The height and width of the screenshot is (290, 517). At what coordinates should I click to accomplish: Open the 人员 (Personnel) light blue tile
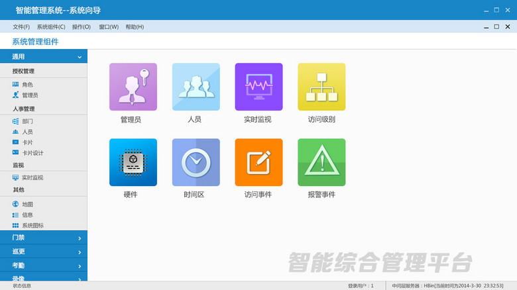(196, 87)
